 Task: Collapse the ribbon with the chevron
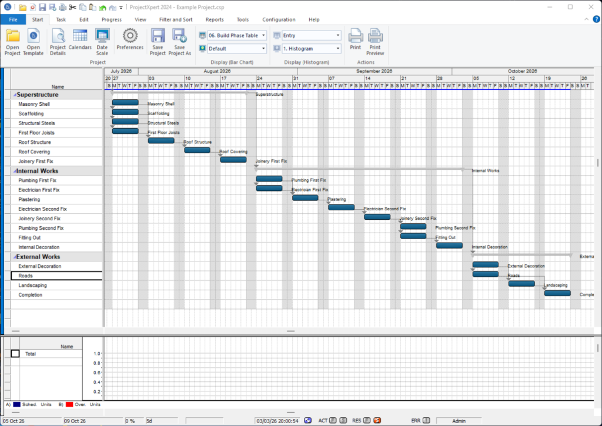[586, 19]
